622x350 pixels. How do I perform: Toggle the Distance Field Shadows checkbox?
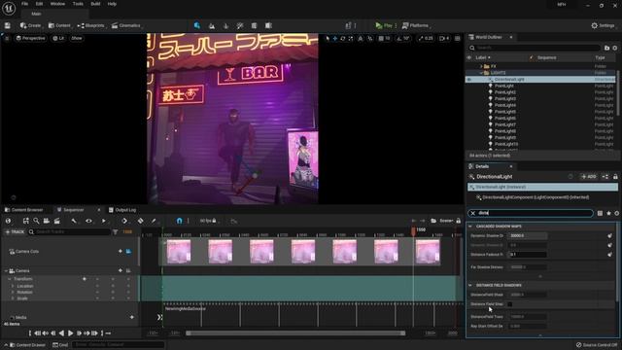(x=509, y=304)
